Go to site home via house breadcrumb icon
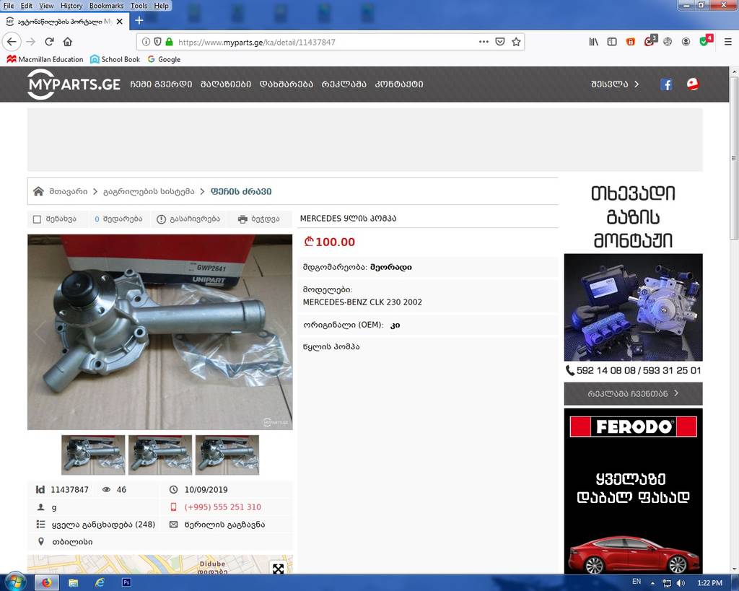The height and width of the screenshot is (591, 739). (x=39, y=191)
